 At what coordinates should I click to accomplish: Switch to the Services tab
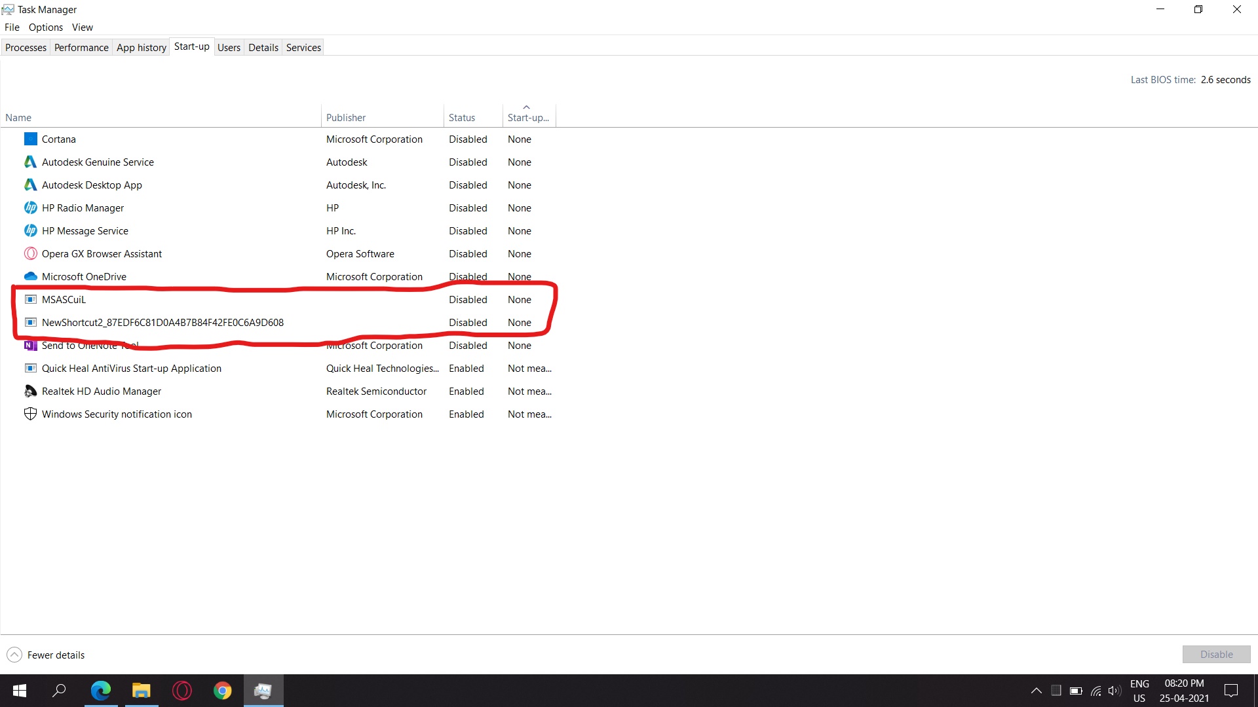[x=303, y=47]
